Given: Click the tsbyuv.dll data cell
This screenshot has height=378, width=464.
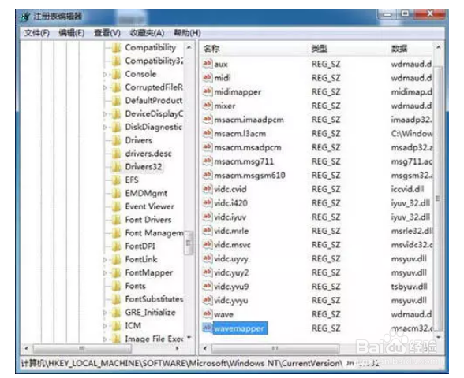Looking at the screenshot, I should pos(409,286).
